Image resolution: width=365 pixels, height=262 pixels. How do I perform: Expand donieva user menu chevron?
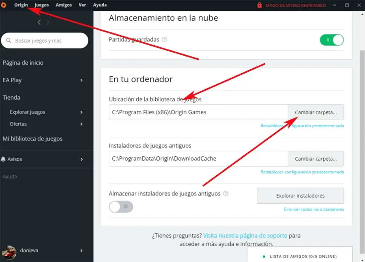click(82, 251)
